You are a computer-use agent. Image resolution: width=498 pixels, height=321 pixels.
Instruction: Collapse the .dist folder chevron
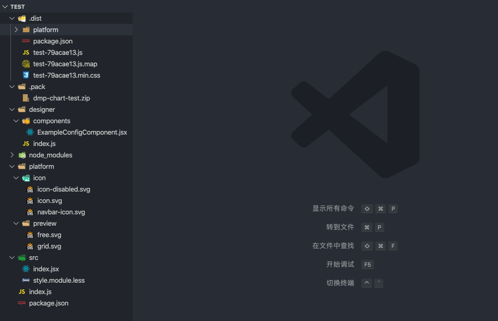coord(12,19)
